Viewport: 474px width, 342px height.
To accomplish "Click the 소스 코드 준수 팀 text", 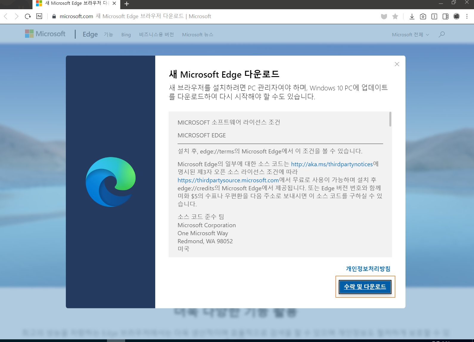I will coord(201,217).
